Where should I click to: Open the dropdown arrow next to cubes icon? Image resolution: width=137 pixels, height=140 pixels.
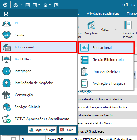21,5
